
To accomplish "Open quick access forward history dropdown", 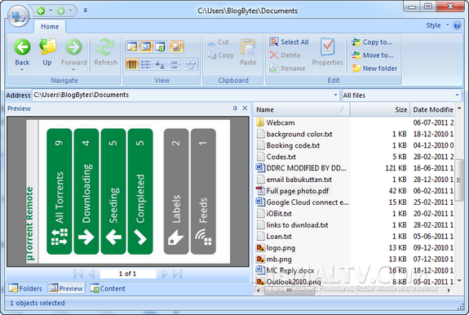I will point(71,11).
